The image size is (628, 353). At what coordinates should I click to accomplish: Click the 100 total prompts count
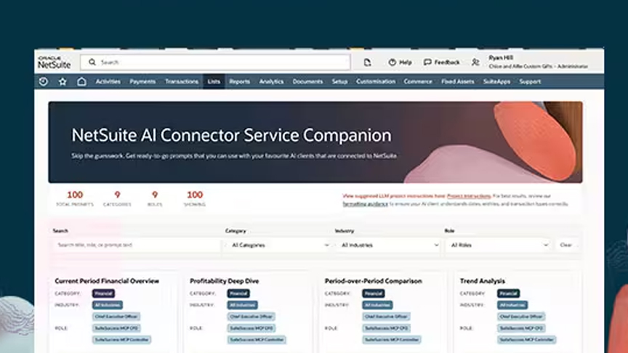[74, 195]
